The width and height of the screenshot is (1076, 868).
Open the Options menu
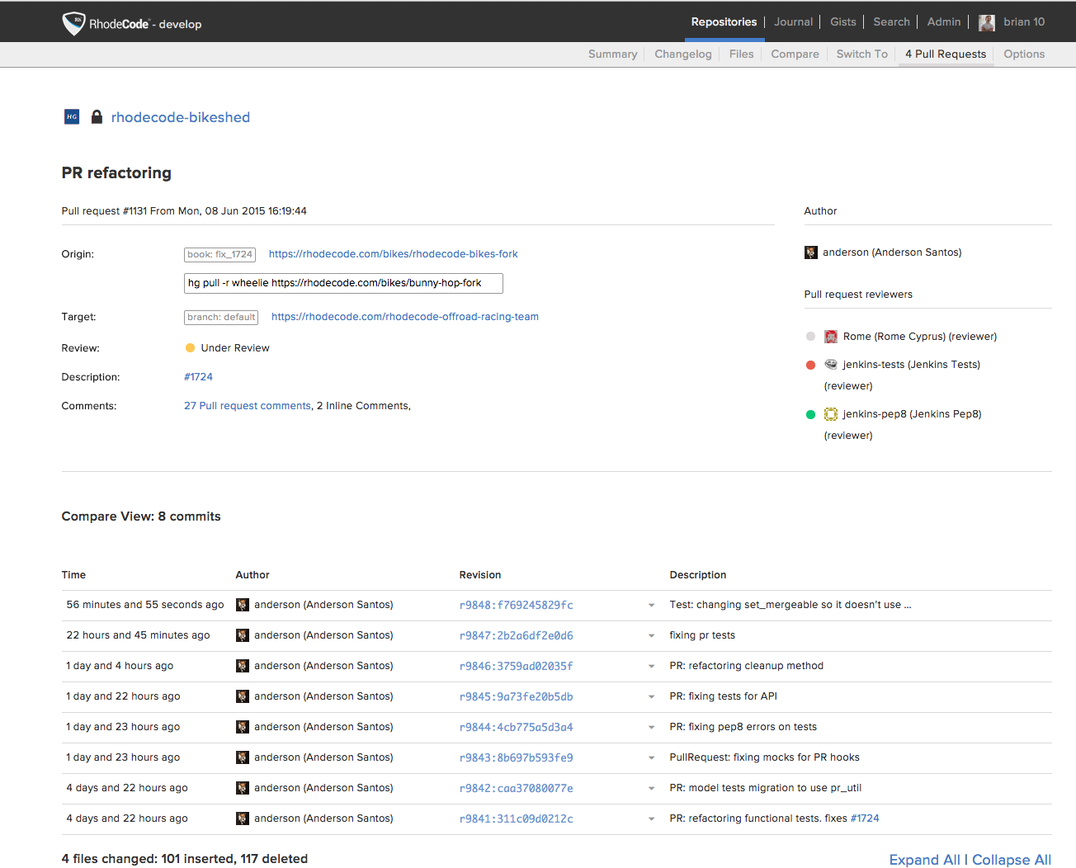click(1024, 54)
